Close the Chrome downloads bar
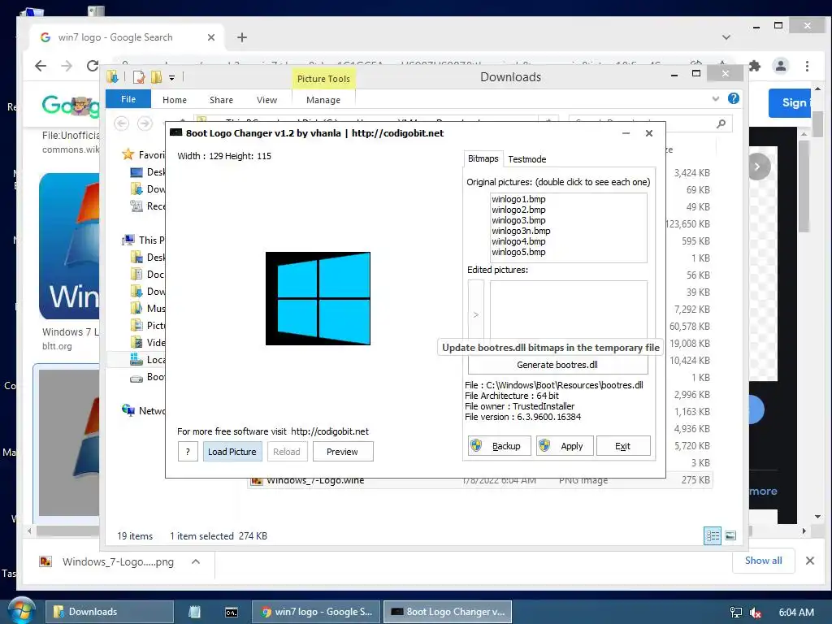The width and height of the screenshot is (832, 624). (x=810, y=561)
